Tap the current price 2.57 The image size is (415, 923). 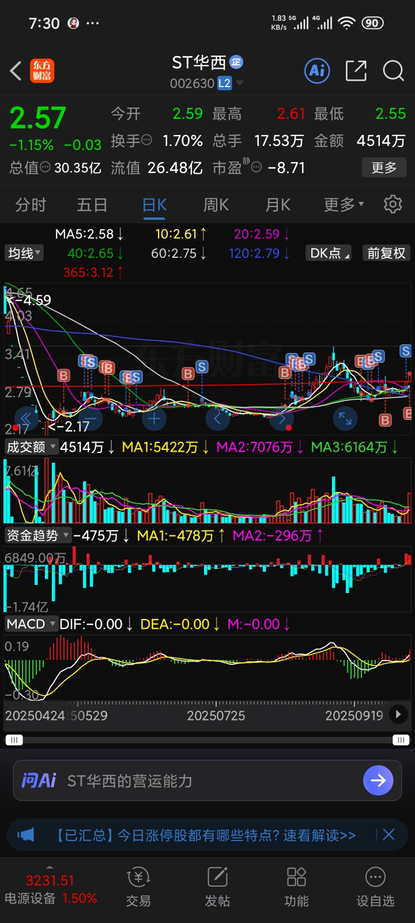point(38,118)
